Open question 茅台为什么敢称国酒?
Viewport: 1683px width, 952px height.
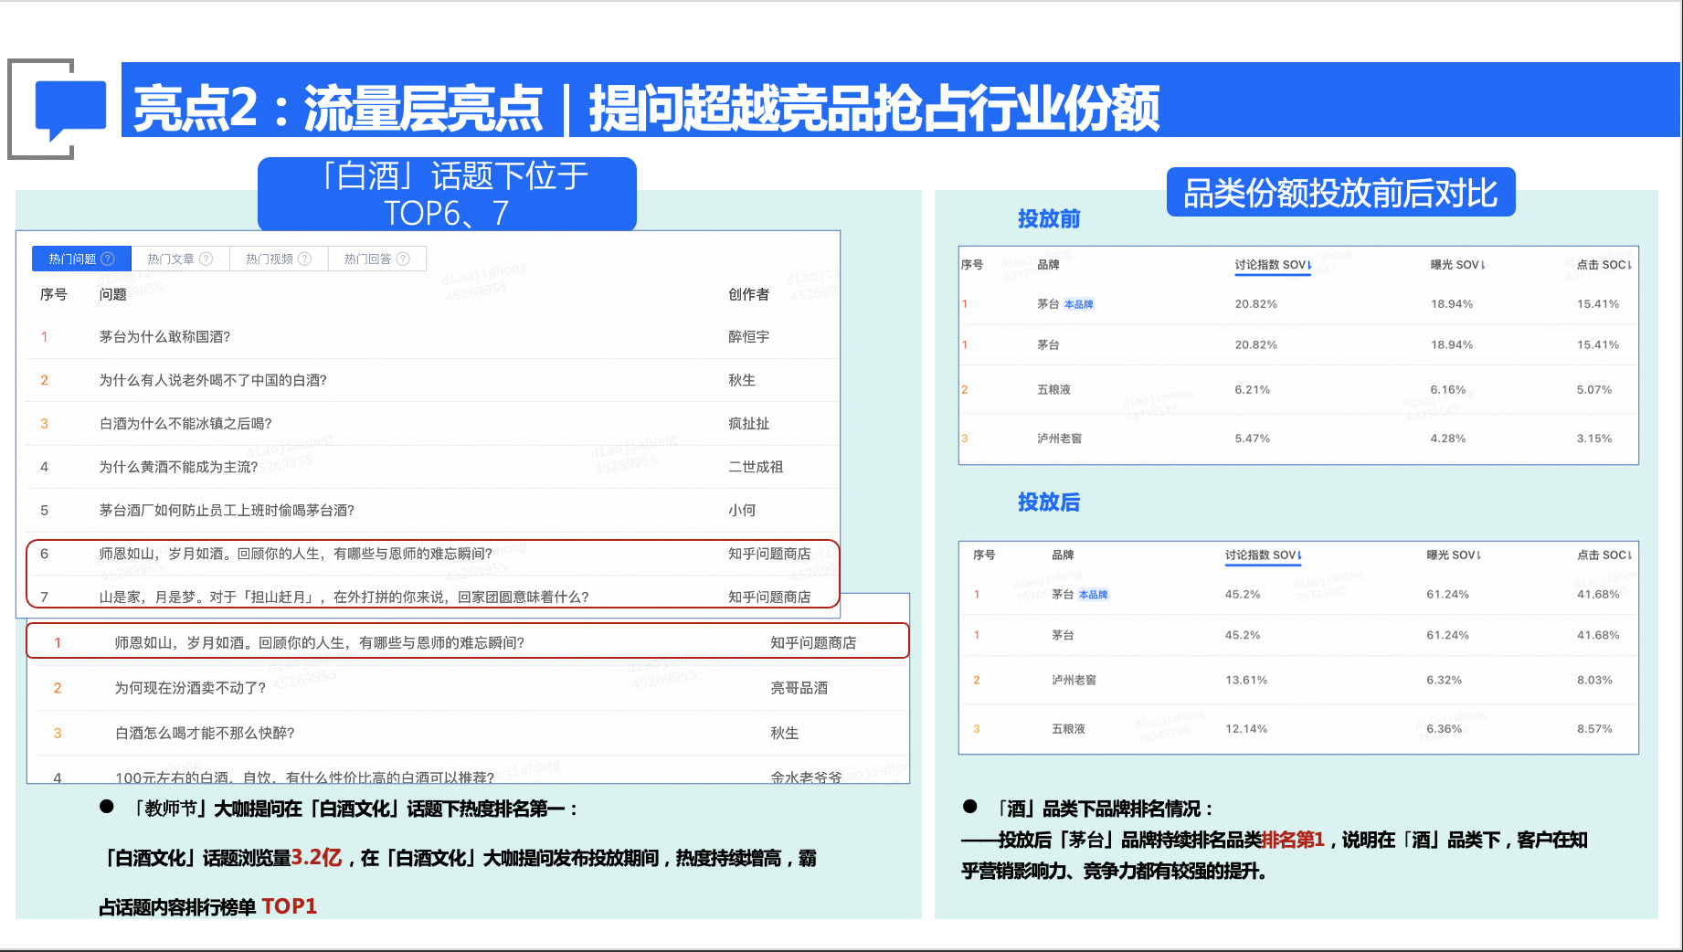point(164,337)
